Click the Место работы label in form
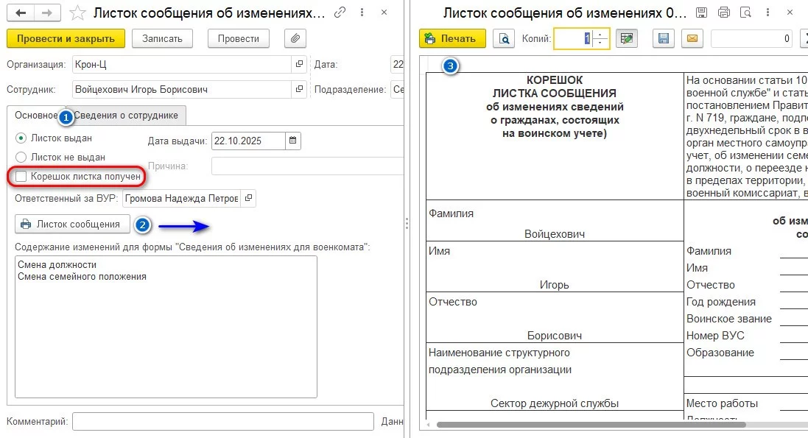The width and height of the screenshot is (808, 438). click(x=722, y=403)
